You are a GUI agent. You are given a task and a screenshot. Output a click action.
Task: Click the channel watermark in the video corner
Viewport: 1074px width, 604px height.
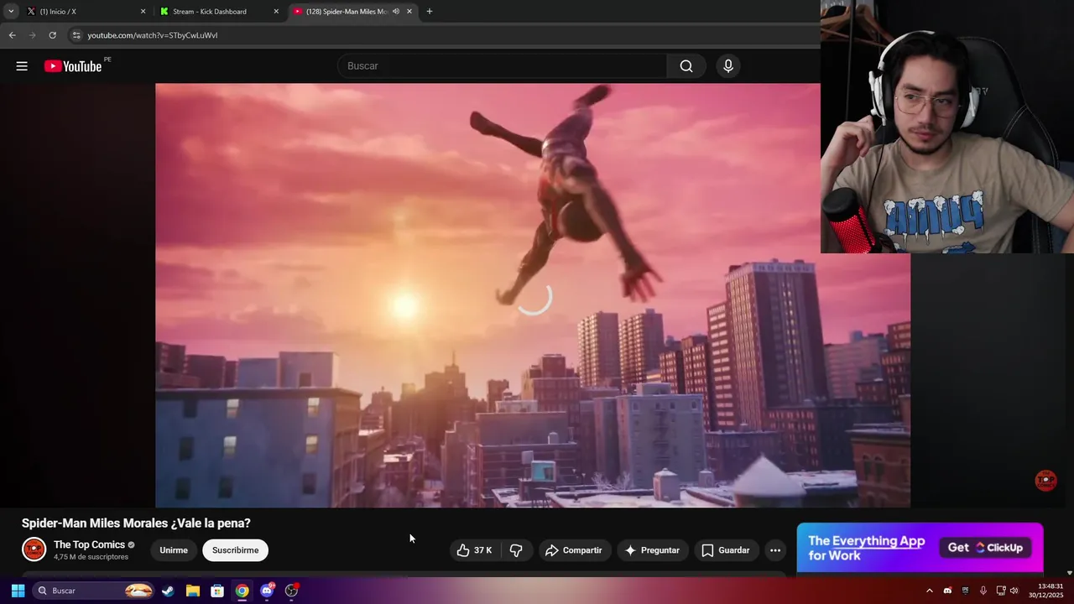point(1045,481)
